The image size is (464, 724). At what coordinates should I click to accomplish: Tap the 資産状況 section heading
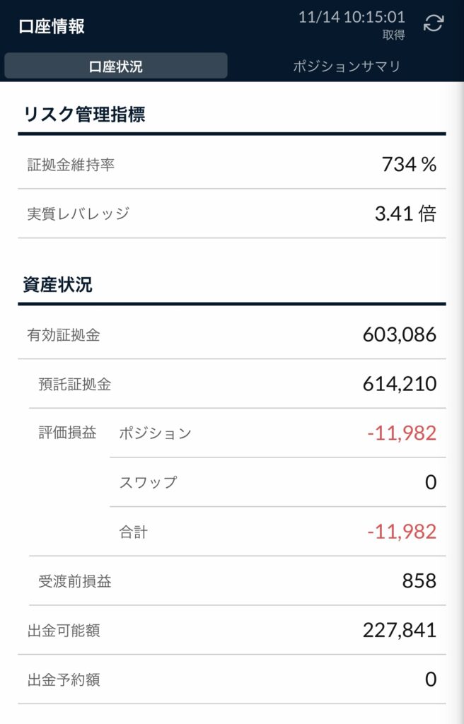pyautogui.click(x=58, y=284)
